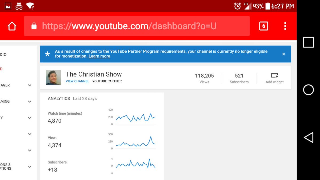The image size is (320, 180).
Task: Tap the image notification icon in status bar
Action: (x=8, y=6)
